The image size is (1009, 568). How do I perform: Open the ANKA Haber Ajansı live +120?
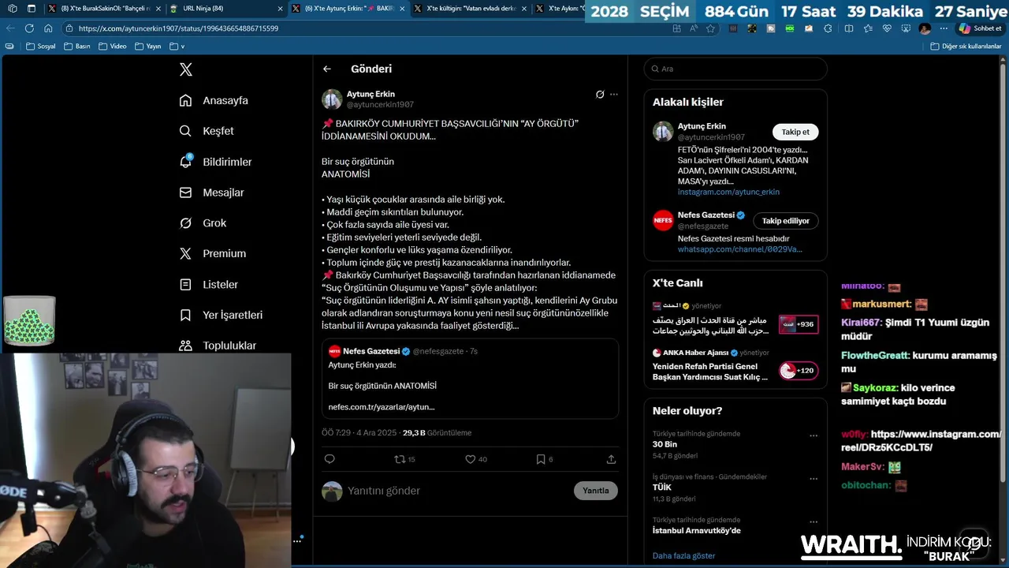(x=798, y=371)
